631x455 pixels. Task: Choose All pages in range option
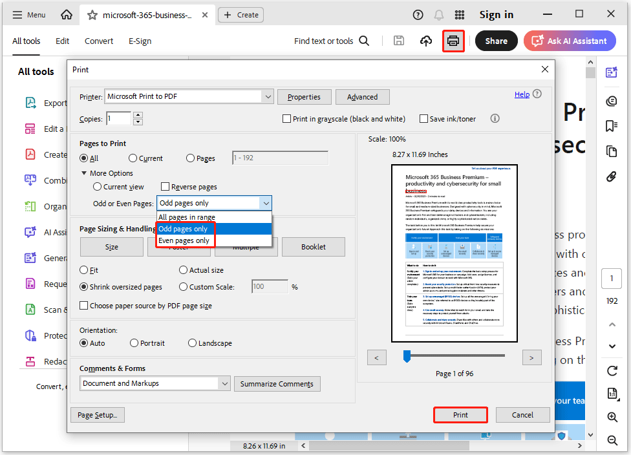coord(214,217)
